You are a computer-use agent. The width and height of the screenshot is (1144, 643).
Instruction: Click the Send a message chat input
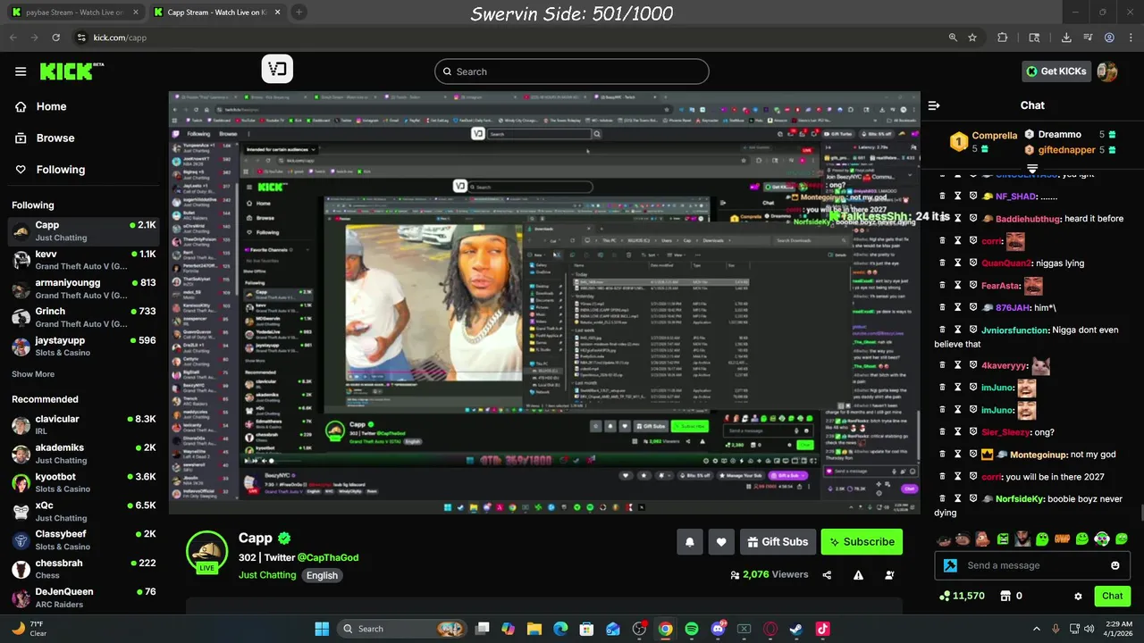(x=1032, y=565)
